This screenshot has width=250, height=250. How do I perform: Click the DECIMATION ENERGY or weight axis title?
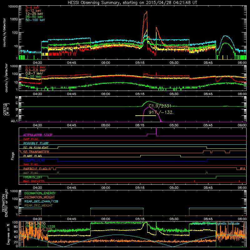pyautogui.click(x=5, y=203)
